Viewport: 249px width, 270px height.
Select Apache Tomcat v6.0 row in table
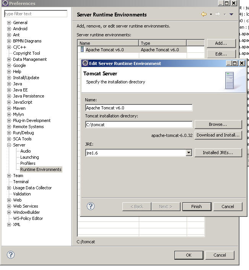pyautogui.click(x=132, y=50)
